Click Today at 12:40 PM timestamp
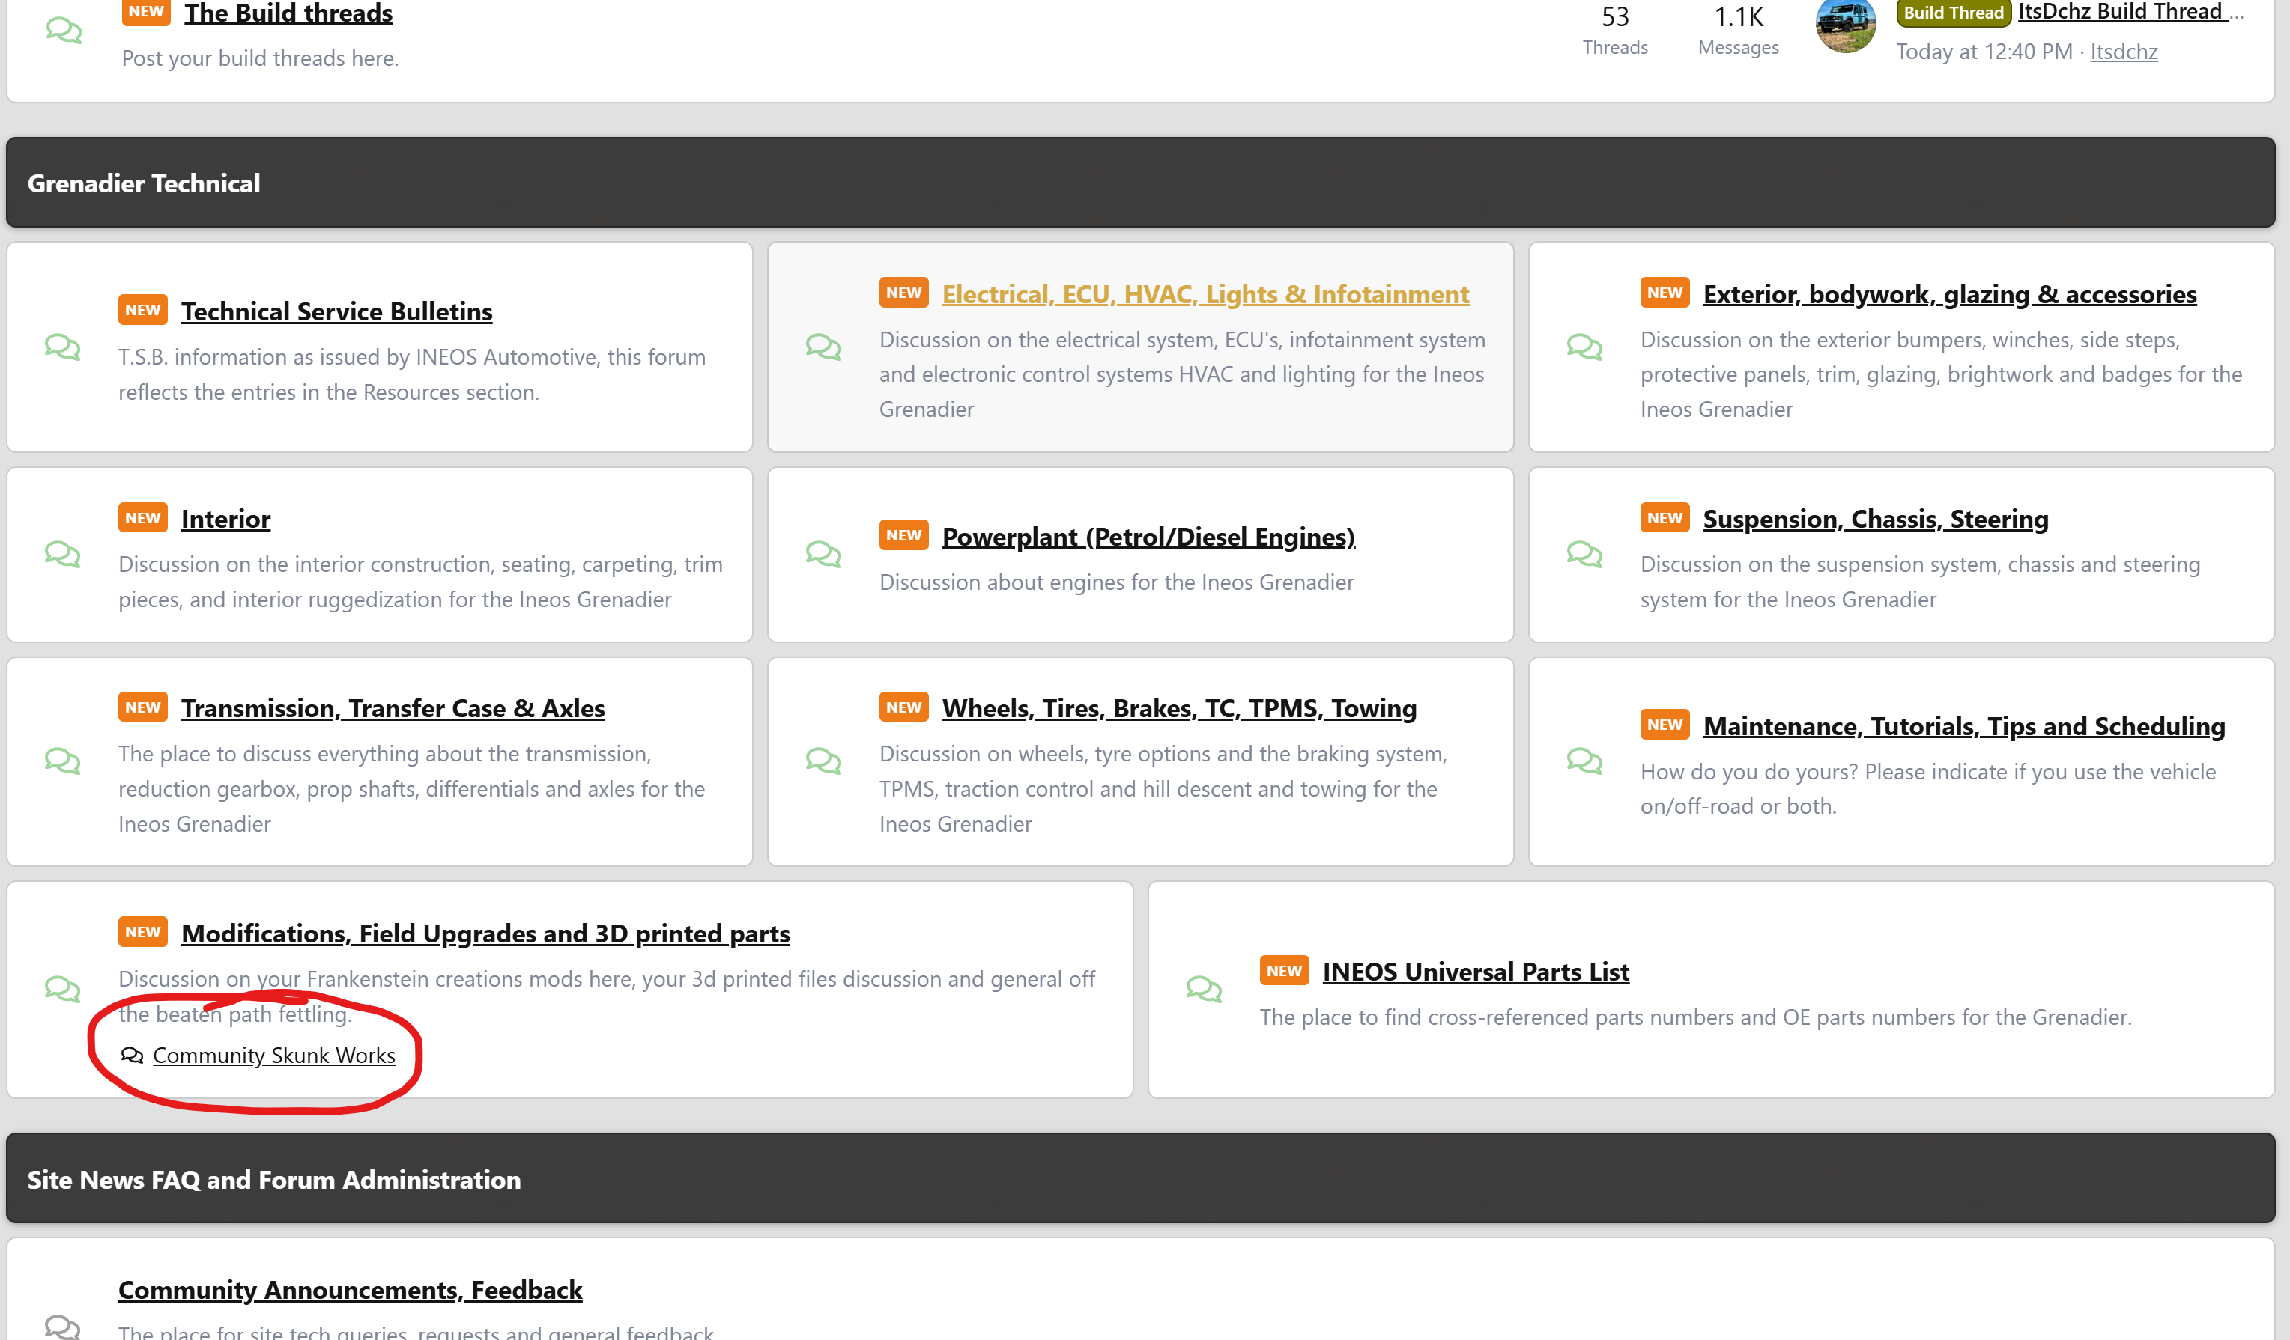This screenshot has height=1340, width=2290. tap(1984, 52)
